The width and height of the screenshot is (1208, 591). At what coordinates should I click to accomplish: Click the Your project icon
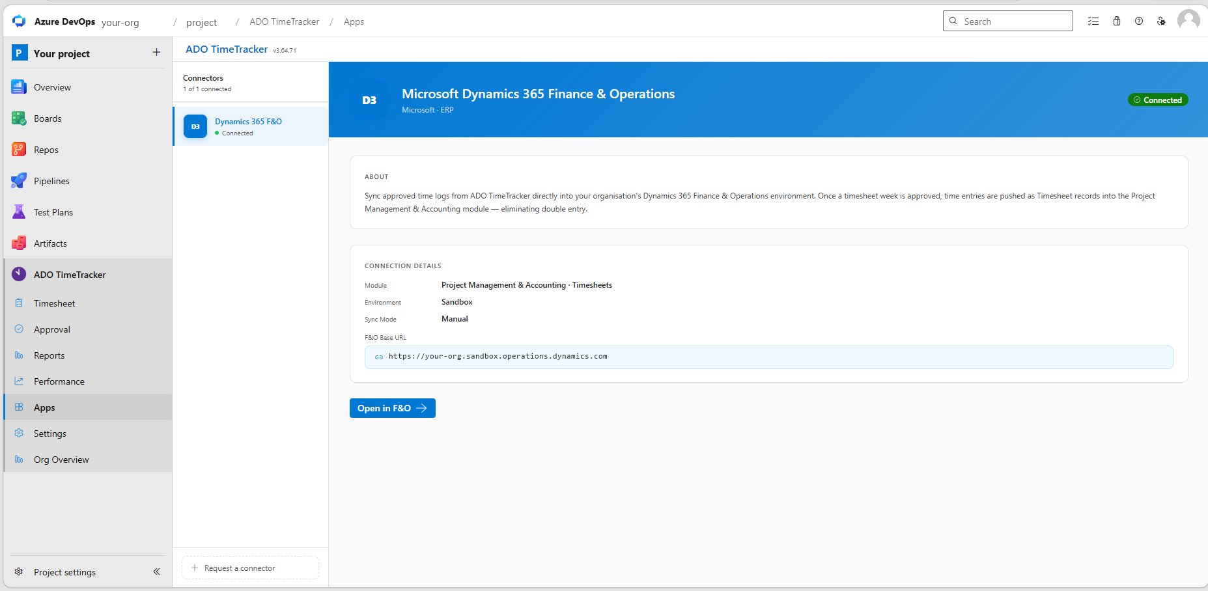pos(20,53)
